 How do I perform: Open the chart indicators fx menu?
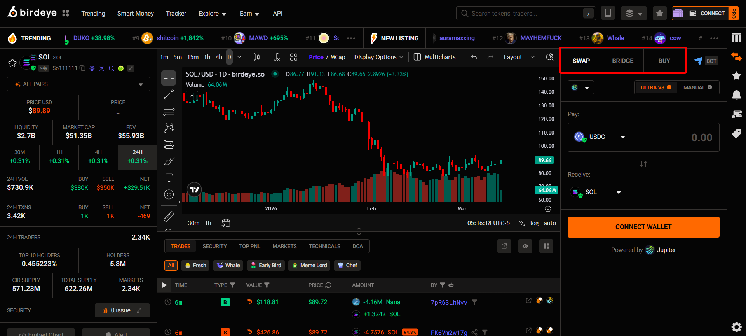277,57
